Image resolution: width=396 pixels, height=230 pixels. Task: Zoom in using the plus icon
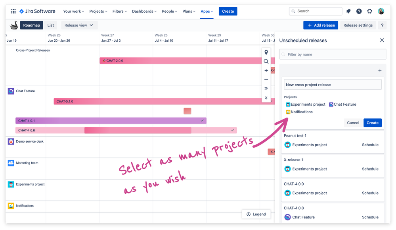(266, 70)
